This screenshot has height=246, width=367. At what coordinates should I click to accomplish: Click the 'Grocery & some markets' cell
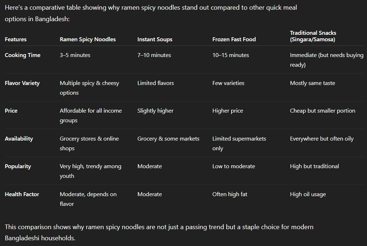click(168, 139)
